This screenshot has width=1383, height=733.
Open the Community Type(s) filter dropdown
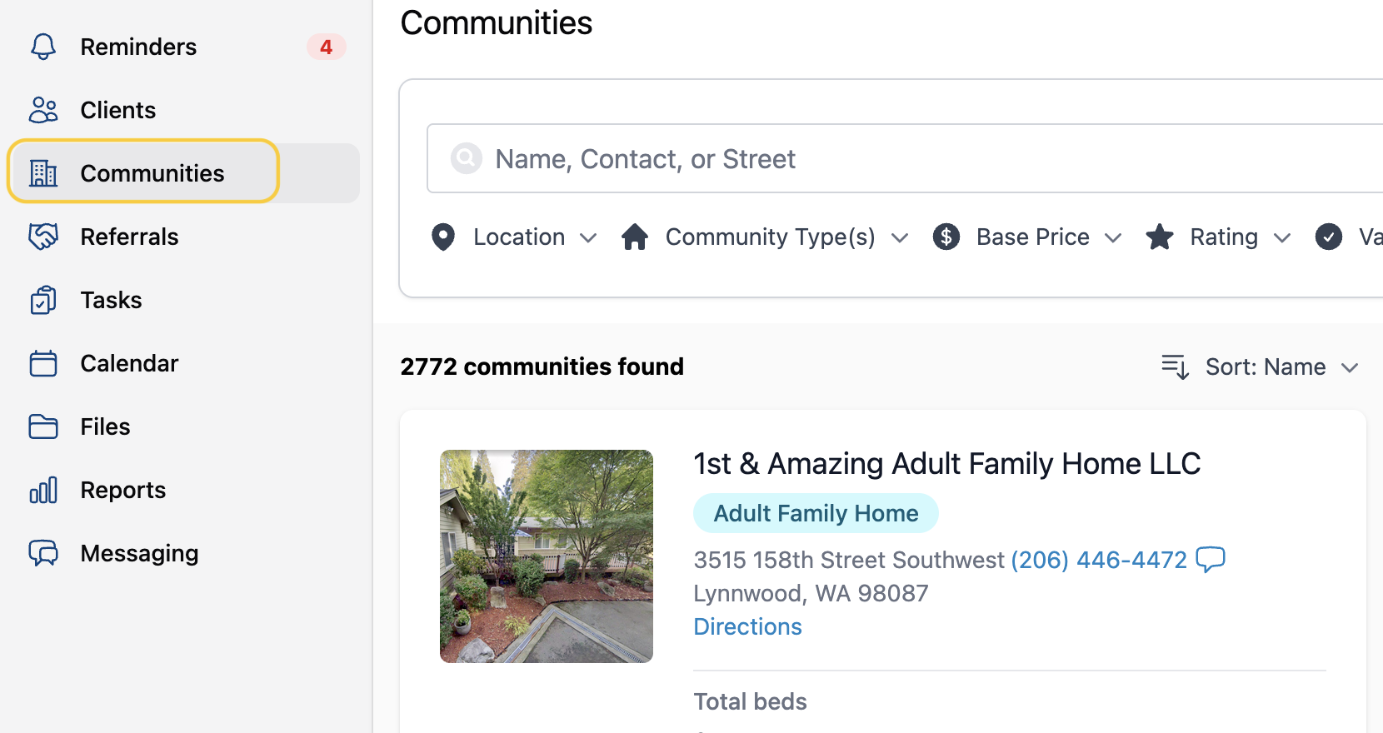pos(765,237)
